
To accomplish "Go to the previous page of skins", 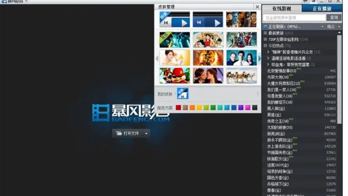I will pos(157,58).
